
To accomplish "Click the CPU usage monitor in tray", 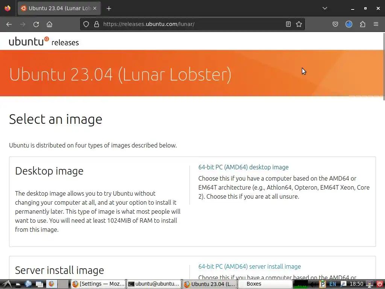I will pos(301,284).
